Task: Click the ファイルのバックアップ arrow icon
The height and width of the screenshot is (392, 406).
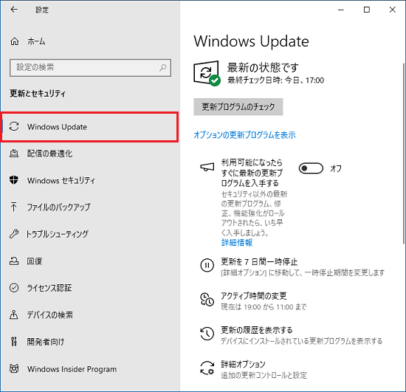Action: pos(14,207)
